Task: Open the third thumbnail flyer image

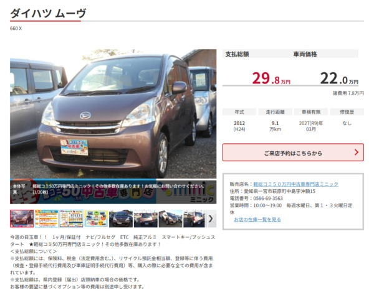Action: [72, 219]
